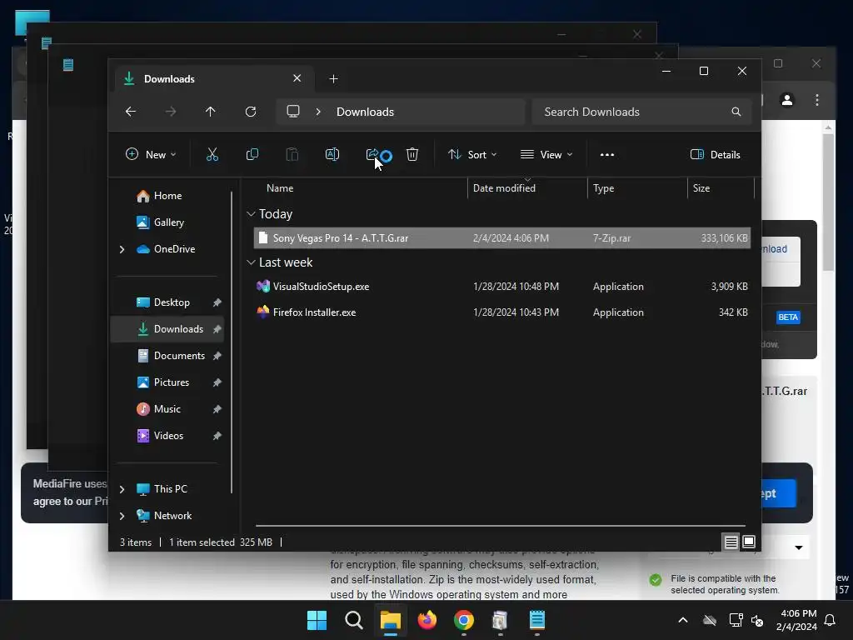Viewport: 853px width, 640px height.
Task: Click the VisualStudioSetup.exe file icon
Action: tap(263, 287)
